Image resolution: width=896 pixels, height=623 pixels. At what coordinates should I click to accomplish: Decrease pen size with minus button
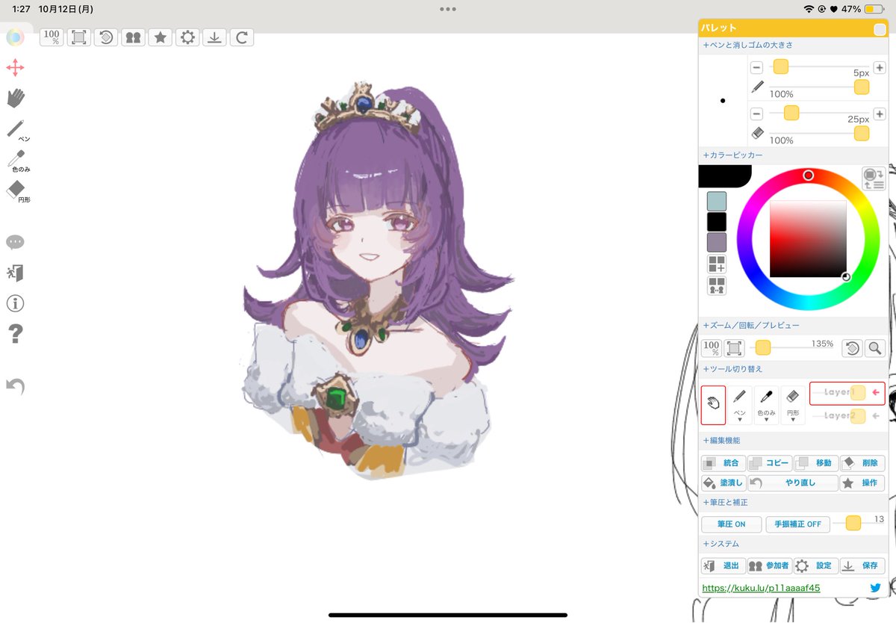coord(756,67)
